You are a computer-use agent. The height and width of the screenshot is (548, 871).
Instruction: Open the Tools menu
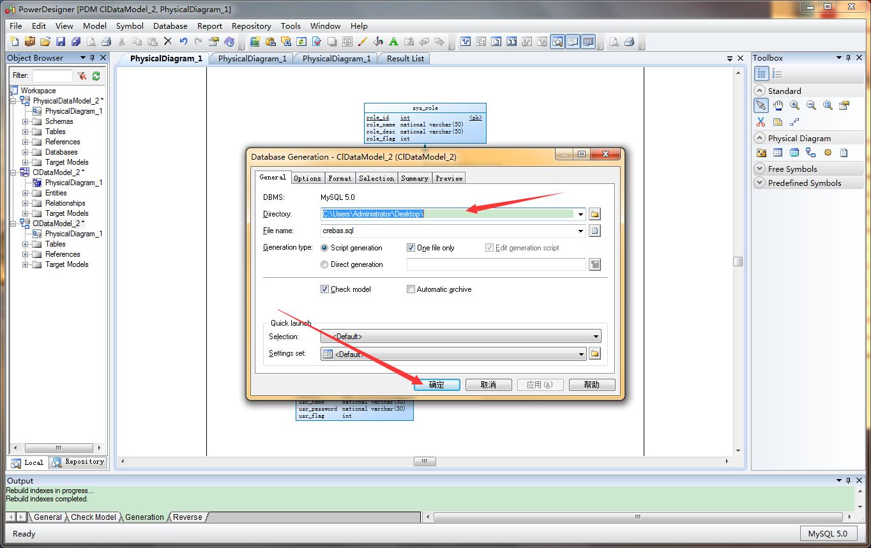(x=291, y=26)
